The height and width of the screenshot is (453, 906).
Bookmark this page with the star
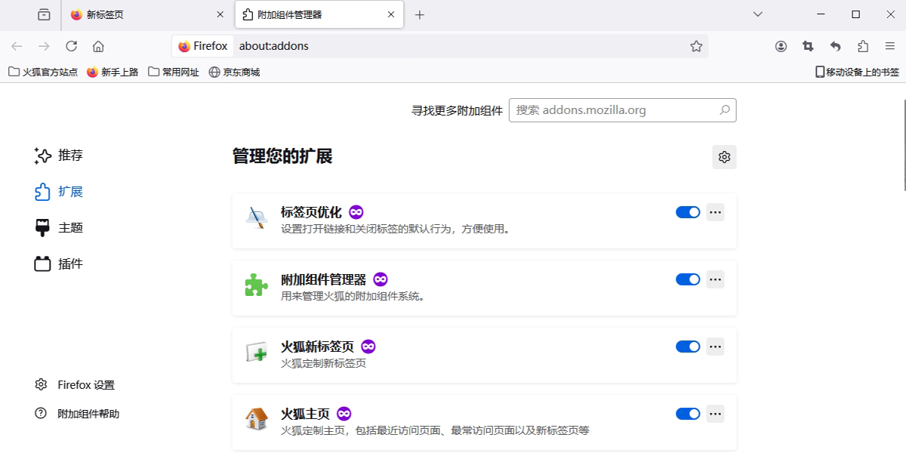tap(696, 46)
